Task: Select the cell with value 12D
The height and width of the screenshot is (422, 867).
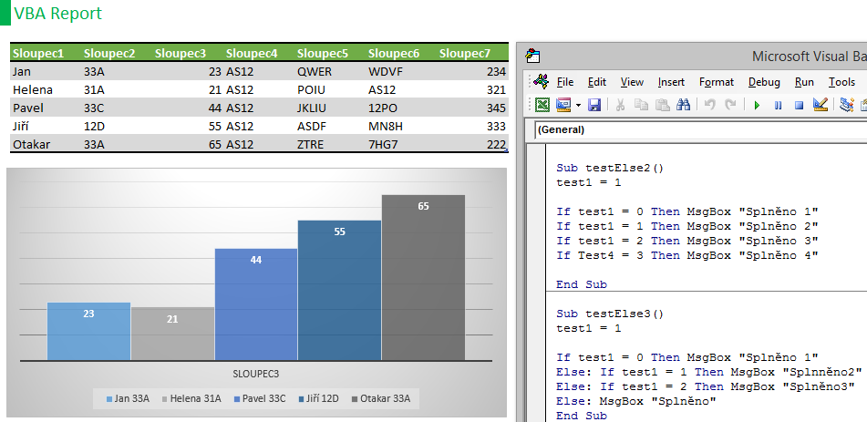Action: click(118, 126)
